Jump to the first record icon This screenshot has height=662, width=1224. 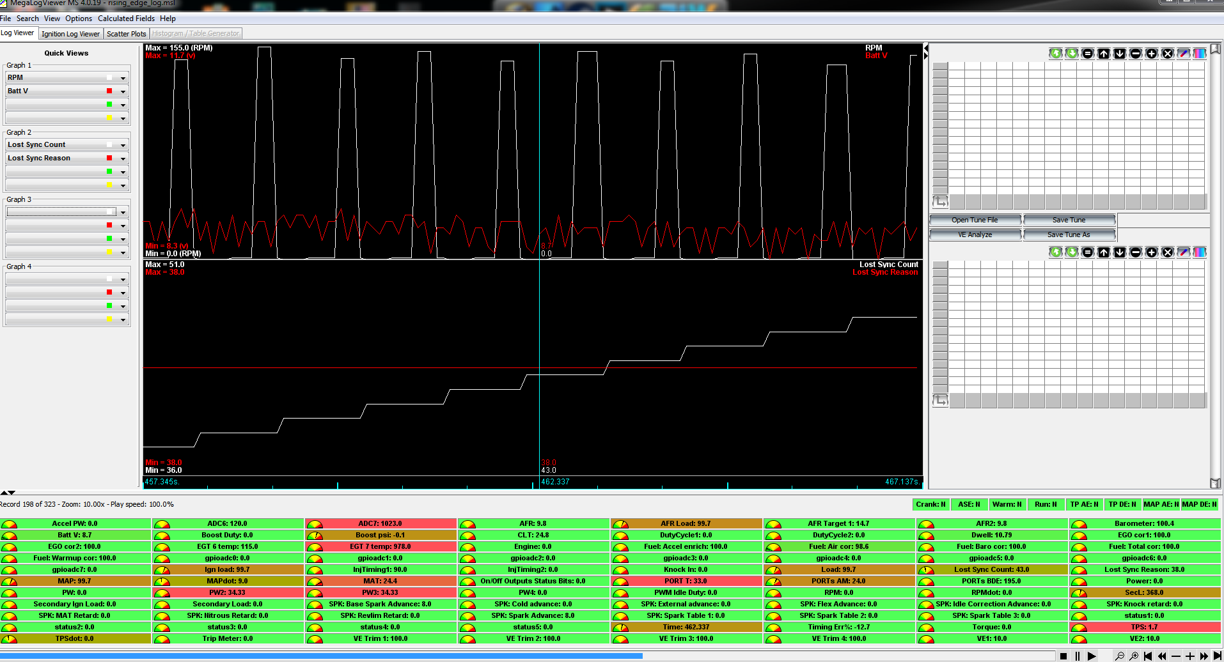(x=1148, y=656)
